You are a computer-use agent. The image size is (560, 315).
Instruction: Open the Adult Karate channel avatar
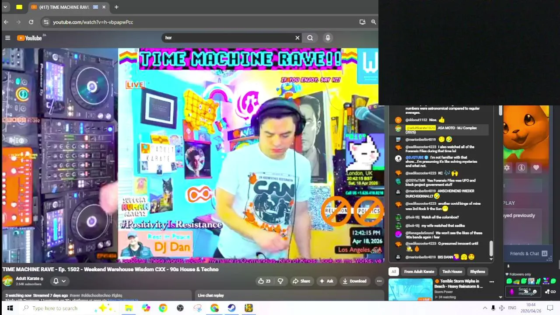click(x=7, y=281)
